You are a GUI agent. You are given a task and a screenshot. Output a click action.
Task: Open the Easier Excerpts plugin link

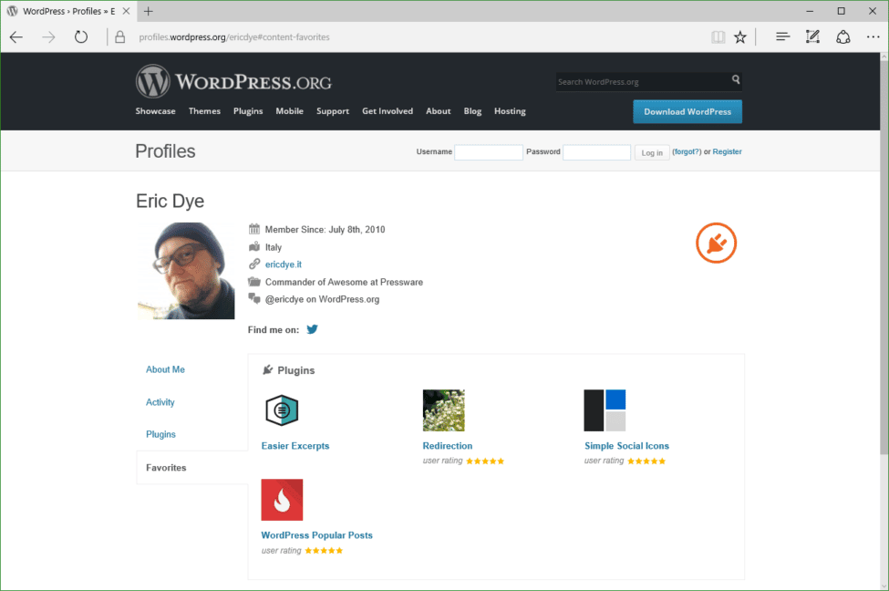(295, 446)
